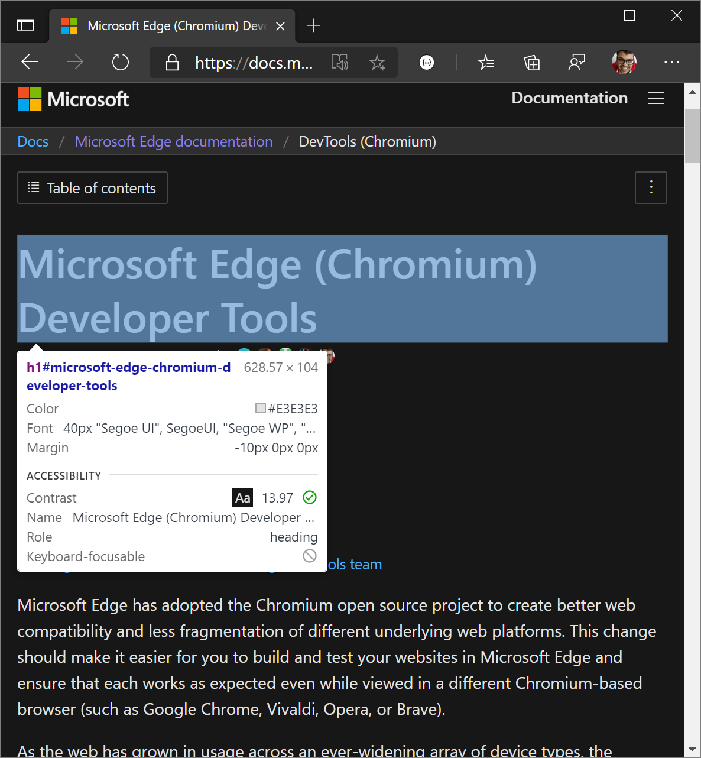The image size is (701, 758).
Task: Open the Favorites list
Action: [x=486, y=62]
